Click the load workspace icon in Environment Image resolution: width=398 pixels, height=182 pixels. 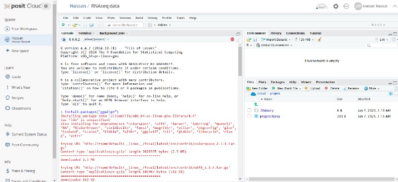click(x=249, y=40)
